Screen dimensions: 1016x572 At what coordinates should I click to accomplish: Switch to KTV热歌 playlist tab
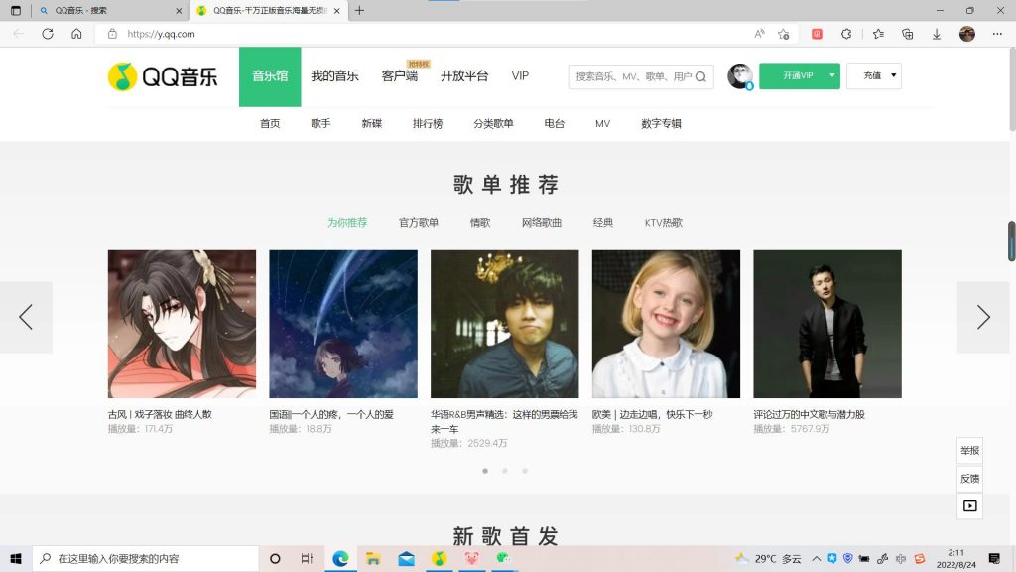[x=664, y=223]
